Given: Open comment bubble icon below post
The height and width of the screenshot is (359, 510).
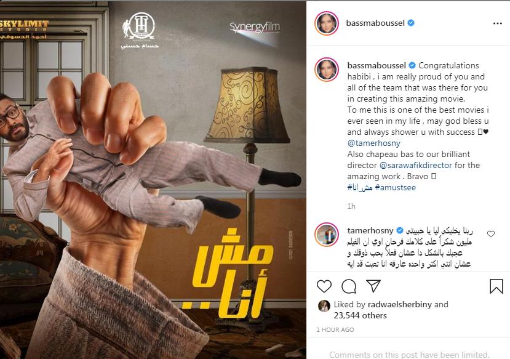Looking at the screenshot, I should tap(349, 286).
